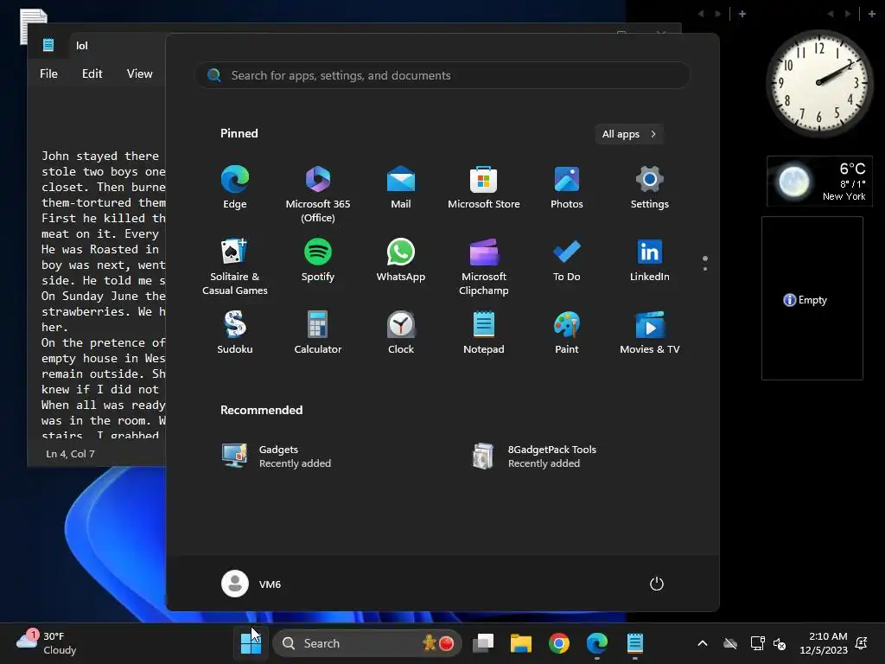Viewport: 885px width, 664px height.
Task: Open WhatsApp
Action: pos(401,259)
